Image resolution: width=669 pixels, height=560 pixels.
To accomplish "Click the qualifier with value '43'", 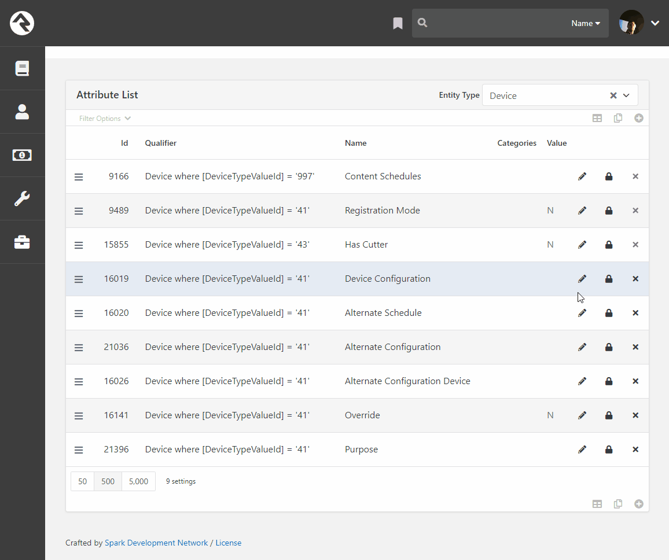I will point(227,244).
